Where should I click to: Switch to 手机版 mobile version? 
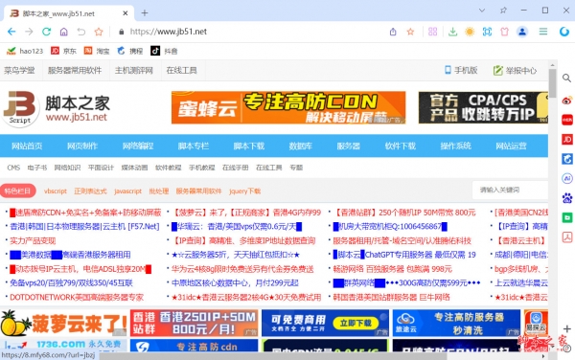(461, 70)
